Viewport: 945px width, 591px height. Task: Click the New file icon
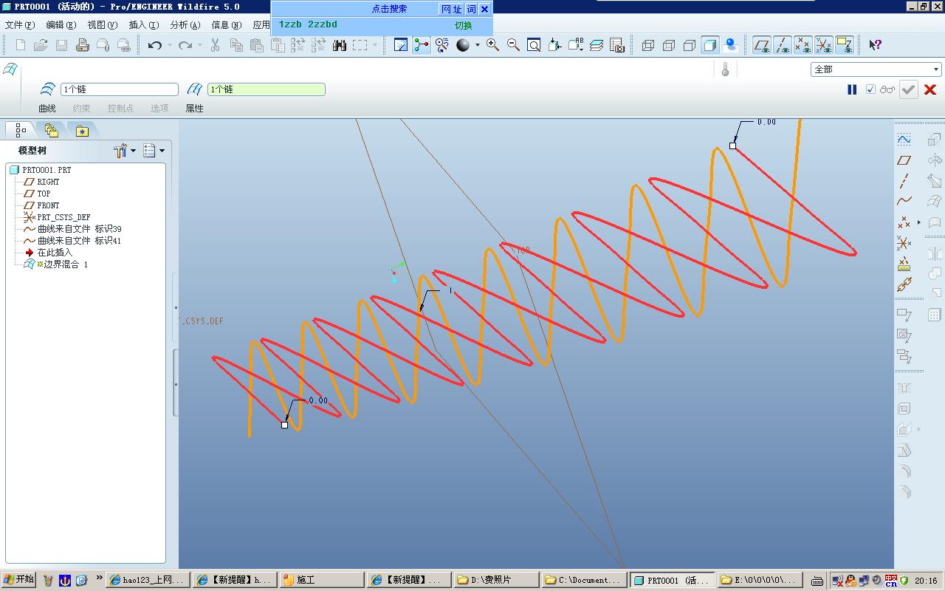pos(21,45)
